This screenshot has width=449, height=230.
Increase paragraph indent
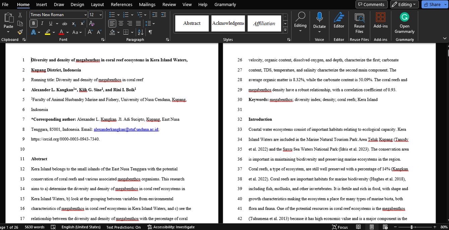pos(164,15)
